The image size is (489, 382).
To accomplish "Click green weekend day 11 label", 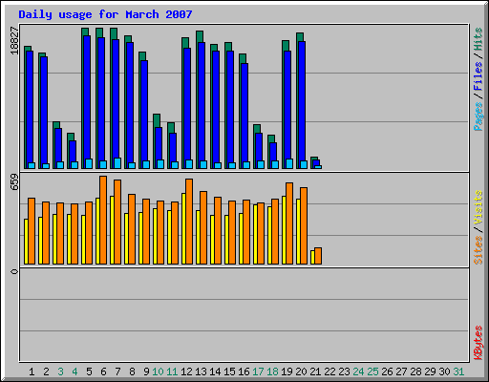I will (x=172, y=371).
